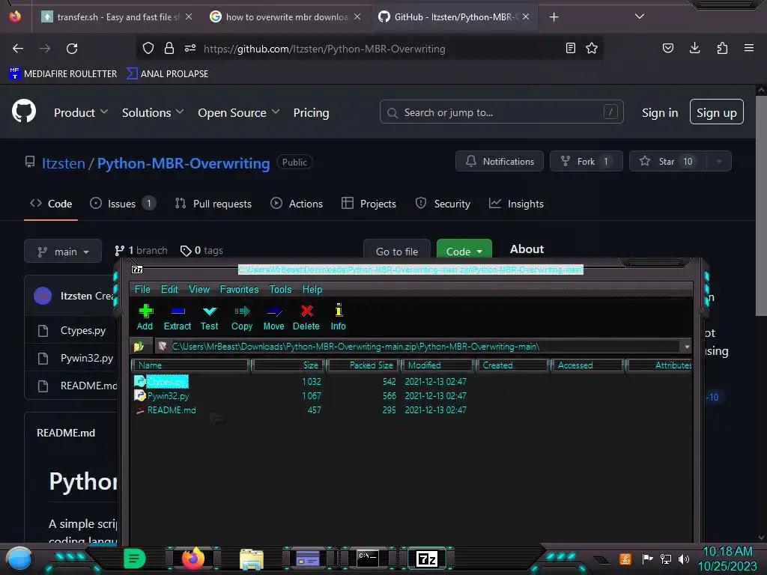This screenshot has width=767, height=575.
Task: Launch Firefox from the taskbar
Action: click(x=193, y=559)
